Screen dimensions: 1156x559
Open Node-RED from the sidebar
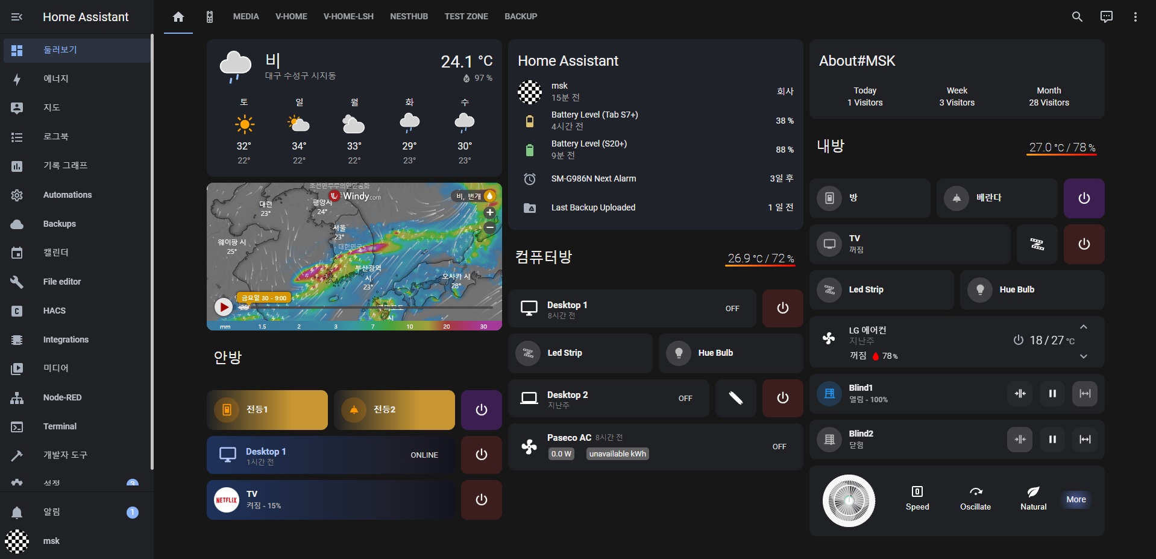(62, 397)
